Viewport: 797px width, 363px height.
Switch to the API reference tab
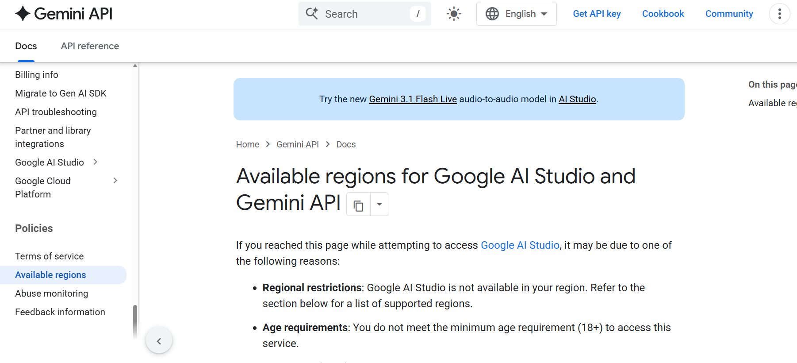click(x=90, y=46)
